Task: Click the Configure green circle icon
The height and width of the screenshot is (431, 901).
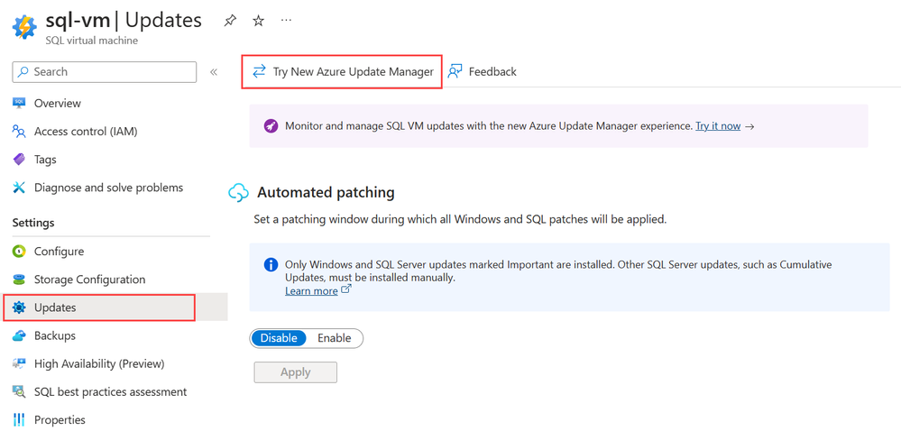Action: (19, 252)
